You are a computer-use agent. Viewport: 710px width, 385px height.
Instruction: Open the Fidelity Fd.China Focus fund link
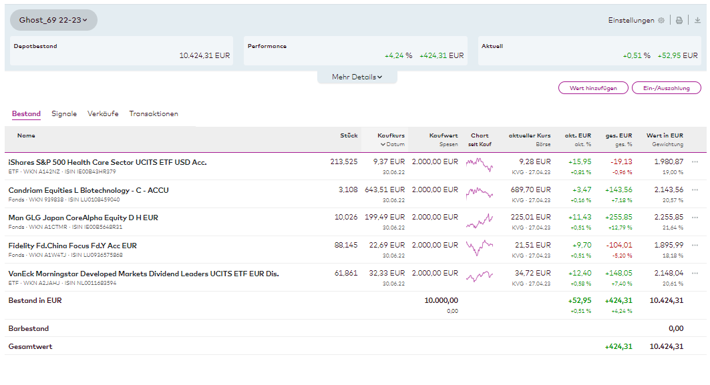(72, 246)
